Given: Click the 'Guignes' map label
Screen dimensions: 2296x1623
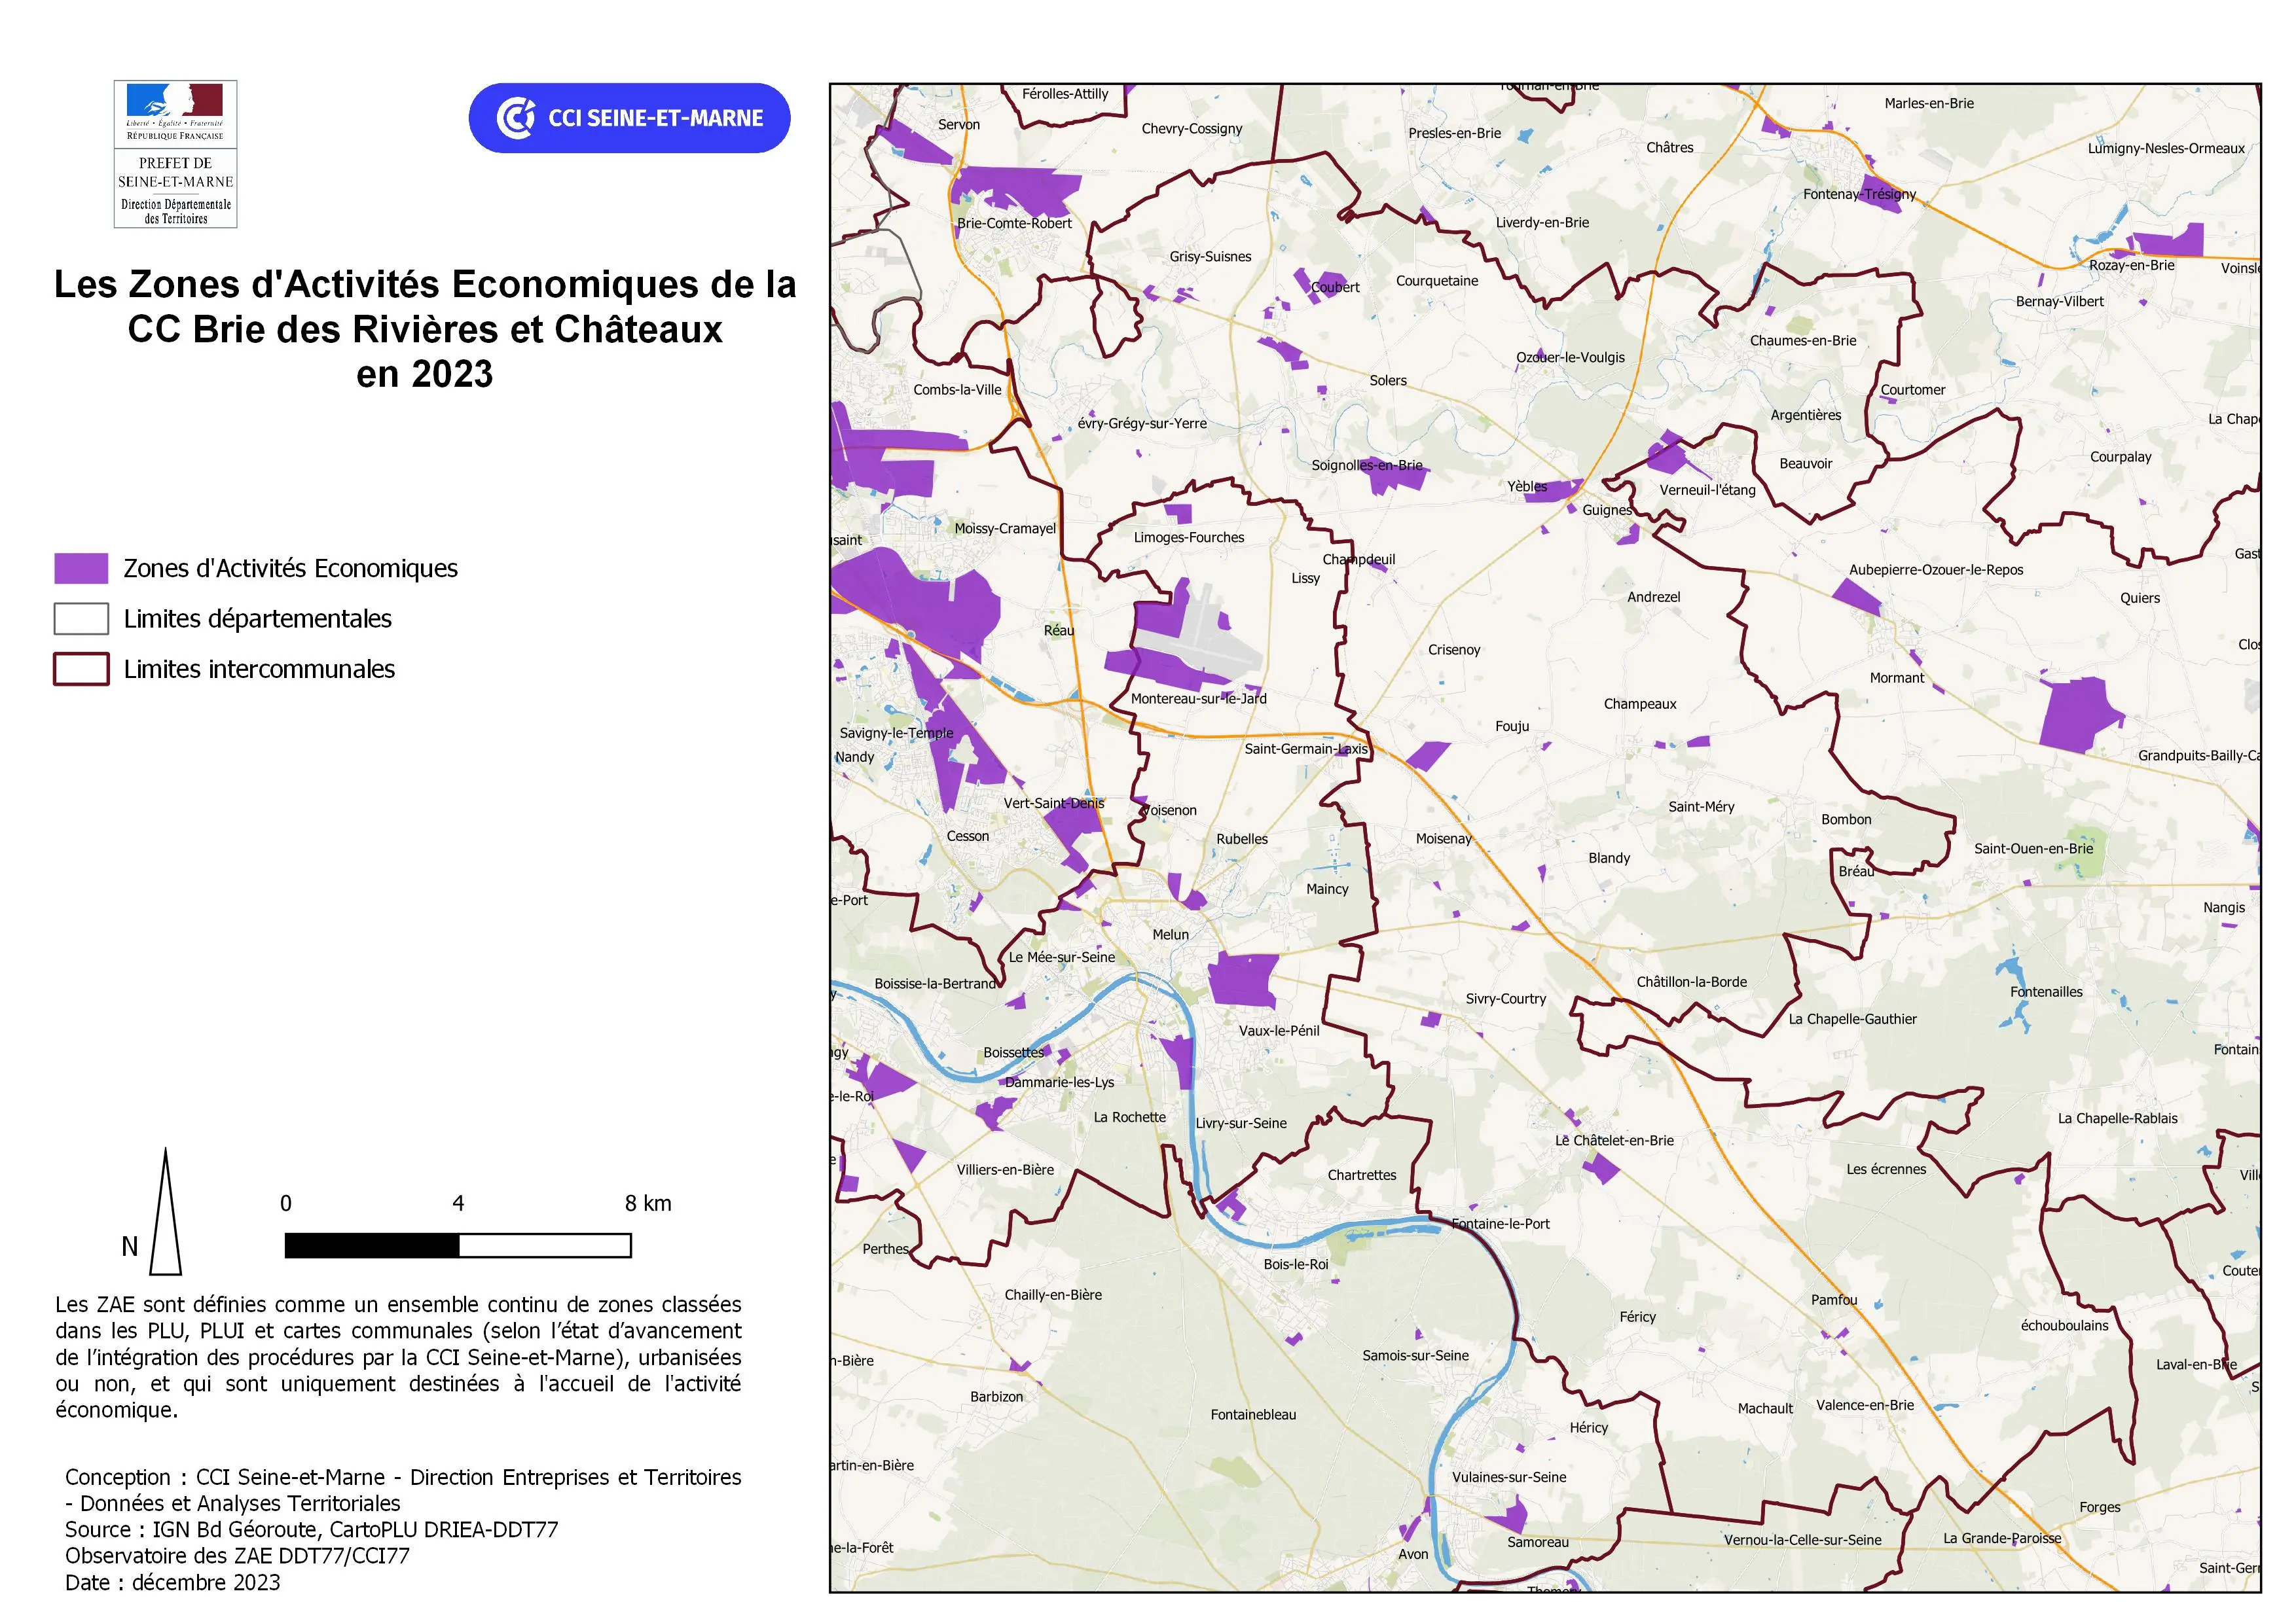Looking at the screenshot, I should [x=1607, y=510].
